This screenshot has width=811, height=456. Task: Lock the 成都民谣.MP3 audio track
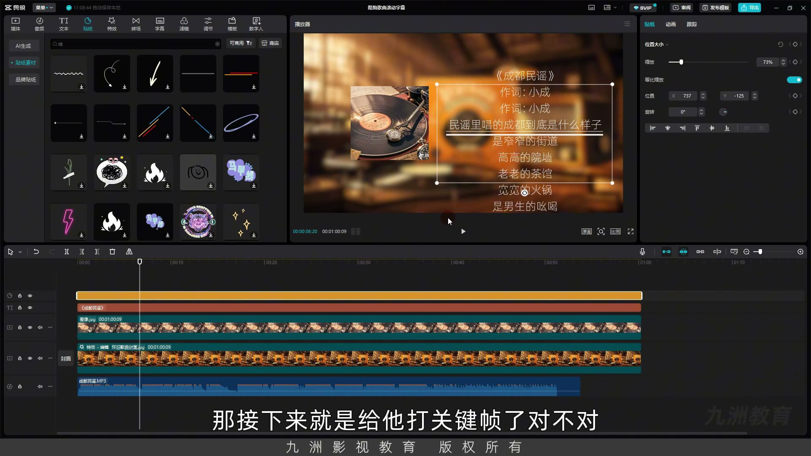point(20,386)
